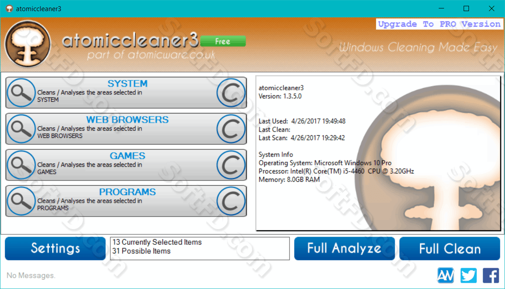Click 'Windows Cleaning Made Easy' tagline
Viewport: 505px width, 289px height.
pyautogui.click(x=418, y=47)
